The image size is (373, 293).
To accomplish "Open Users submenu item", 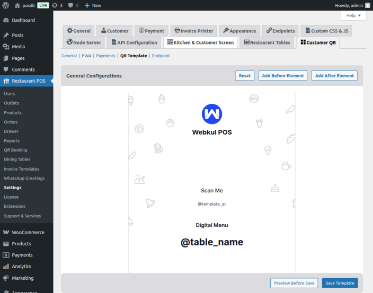I will point(10,94).
